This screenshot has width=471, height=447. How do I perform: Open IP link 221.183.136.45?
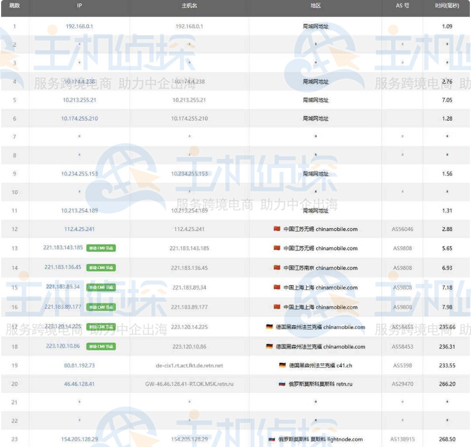pyautogui.click(x=63, y=267)
